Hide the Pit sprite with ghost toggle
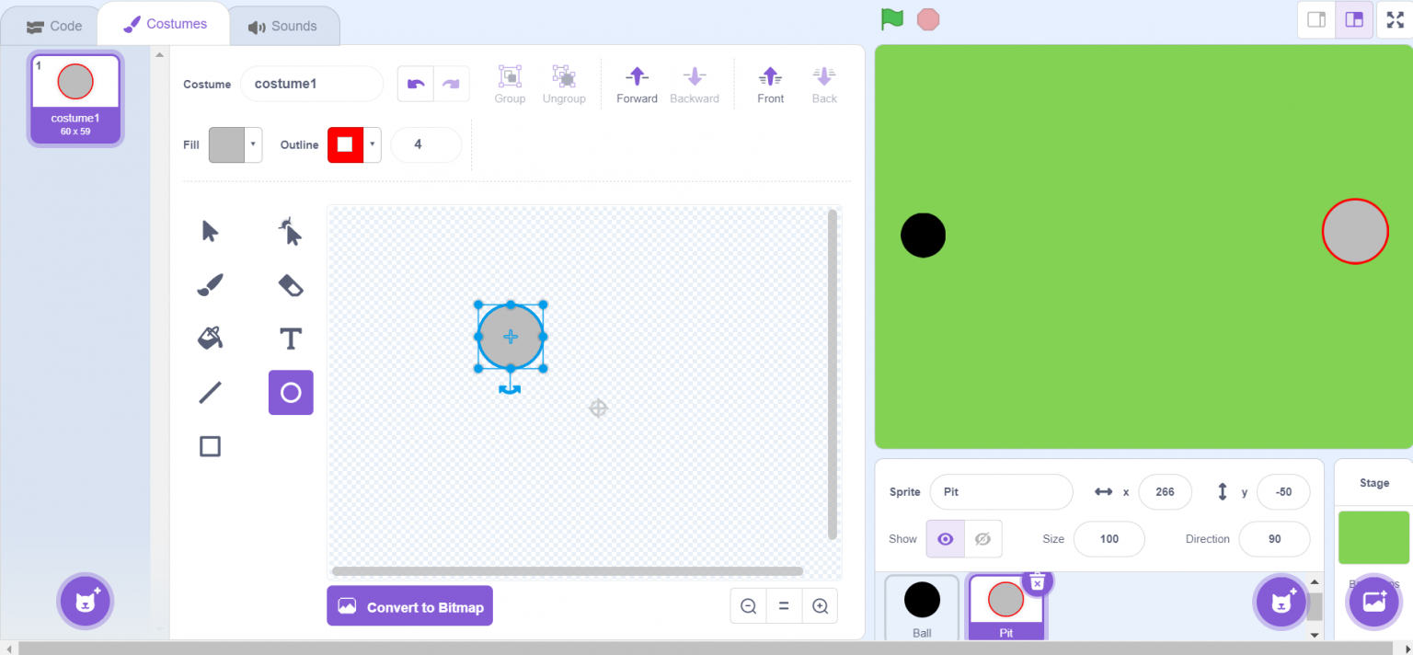1413x655 pixels. (x=982, y=539)
